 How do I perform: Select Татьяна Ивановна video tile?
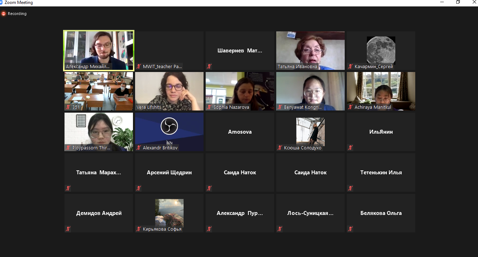310,51
